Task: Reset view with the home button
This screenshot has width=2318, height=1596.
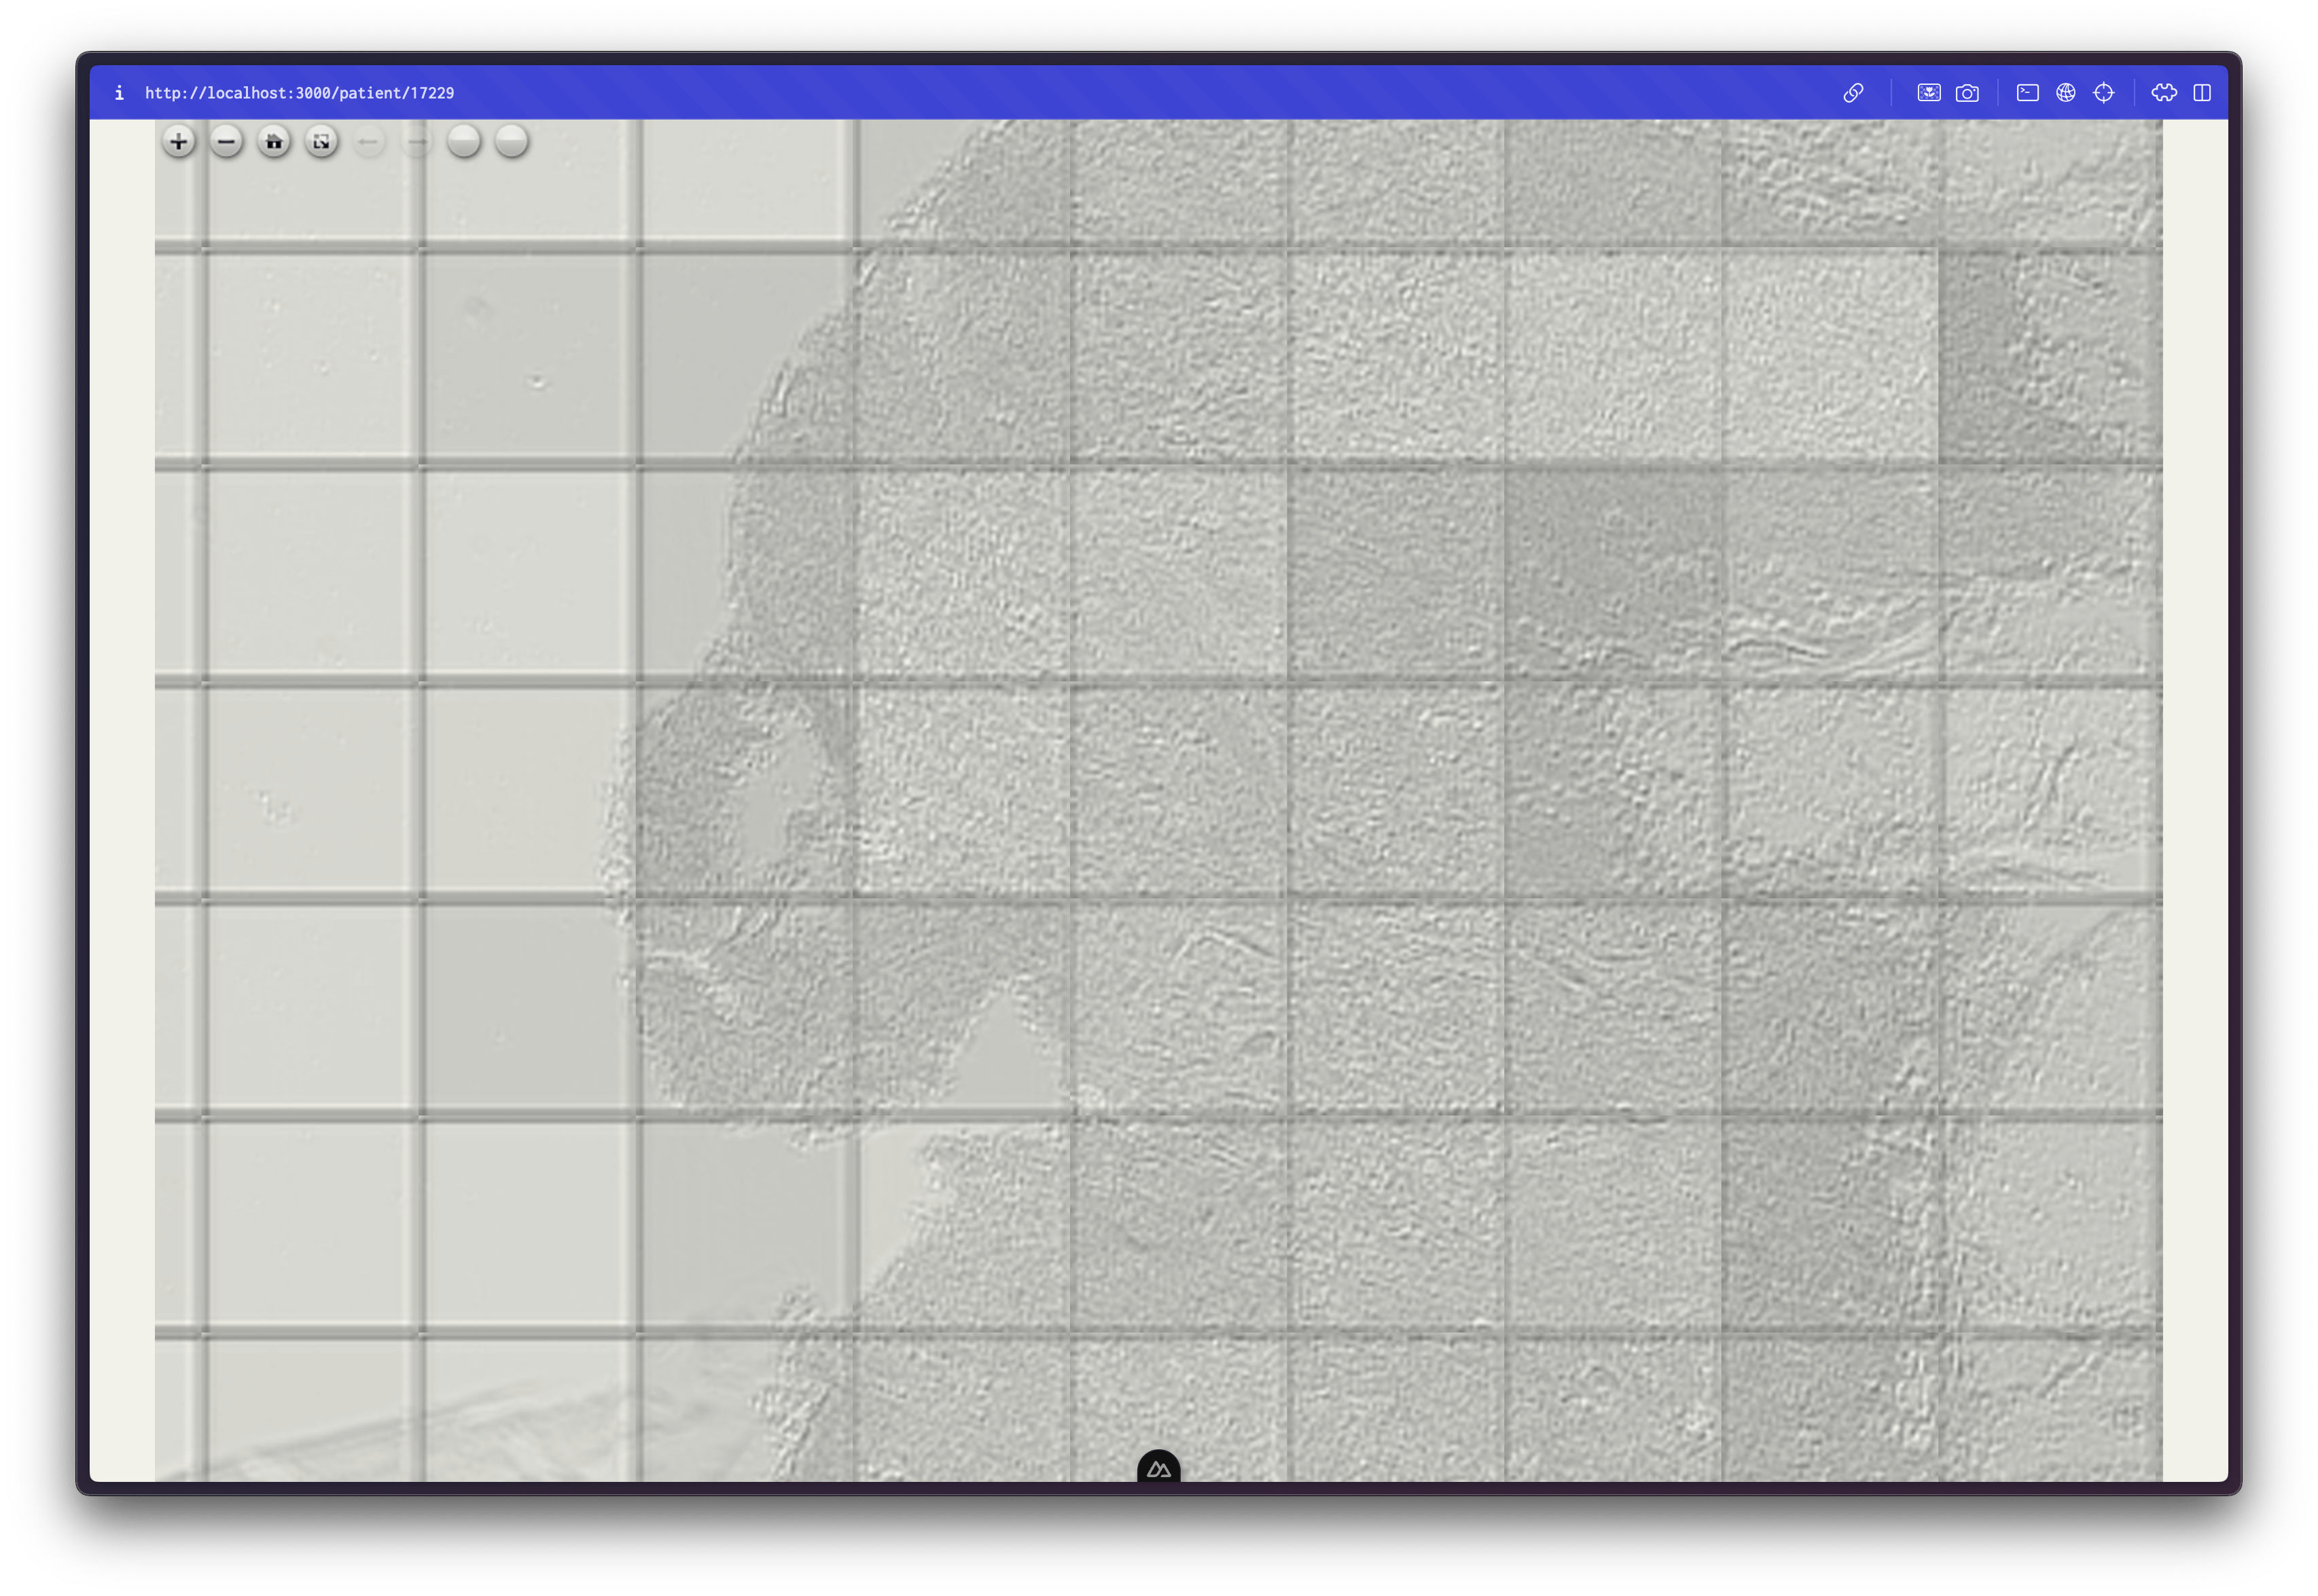Action: (x=273, y=142)
